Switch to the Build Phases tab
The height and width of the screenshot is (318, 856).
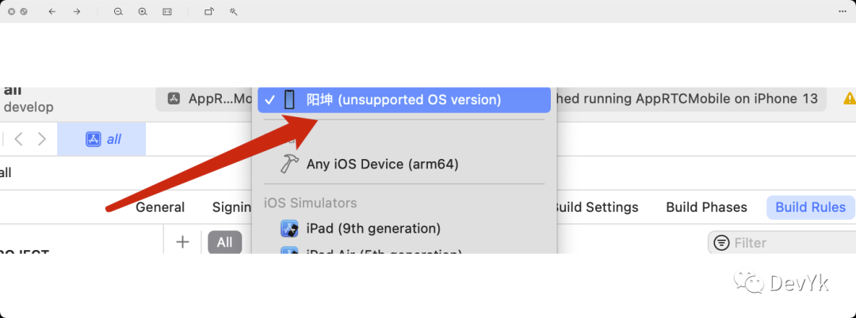706,207
